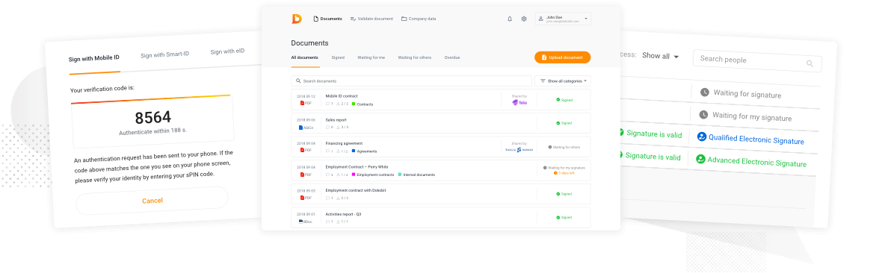This screenshot has width=882, height=273.
Task: Click the verification countdown progress bar
Action: [151, 99]
